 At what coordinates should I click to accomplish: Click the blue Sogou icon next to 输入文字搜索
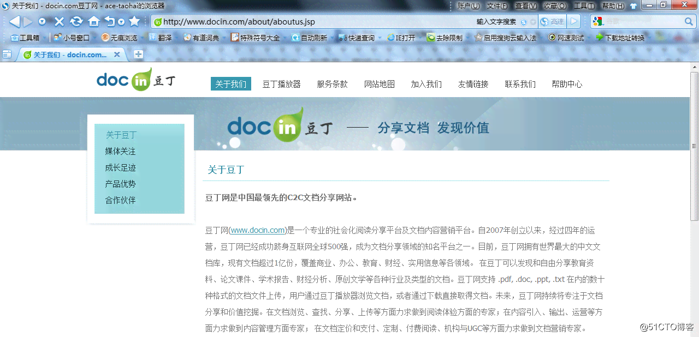(x=524, y=22)
